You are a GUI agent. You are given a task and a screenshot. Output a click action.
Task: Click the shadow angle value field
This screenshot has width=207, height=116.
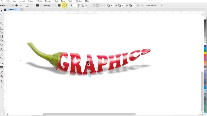[x=112, y=5]
